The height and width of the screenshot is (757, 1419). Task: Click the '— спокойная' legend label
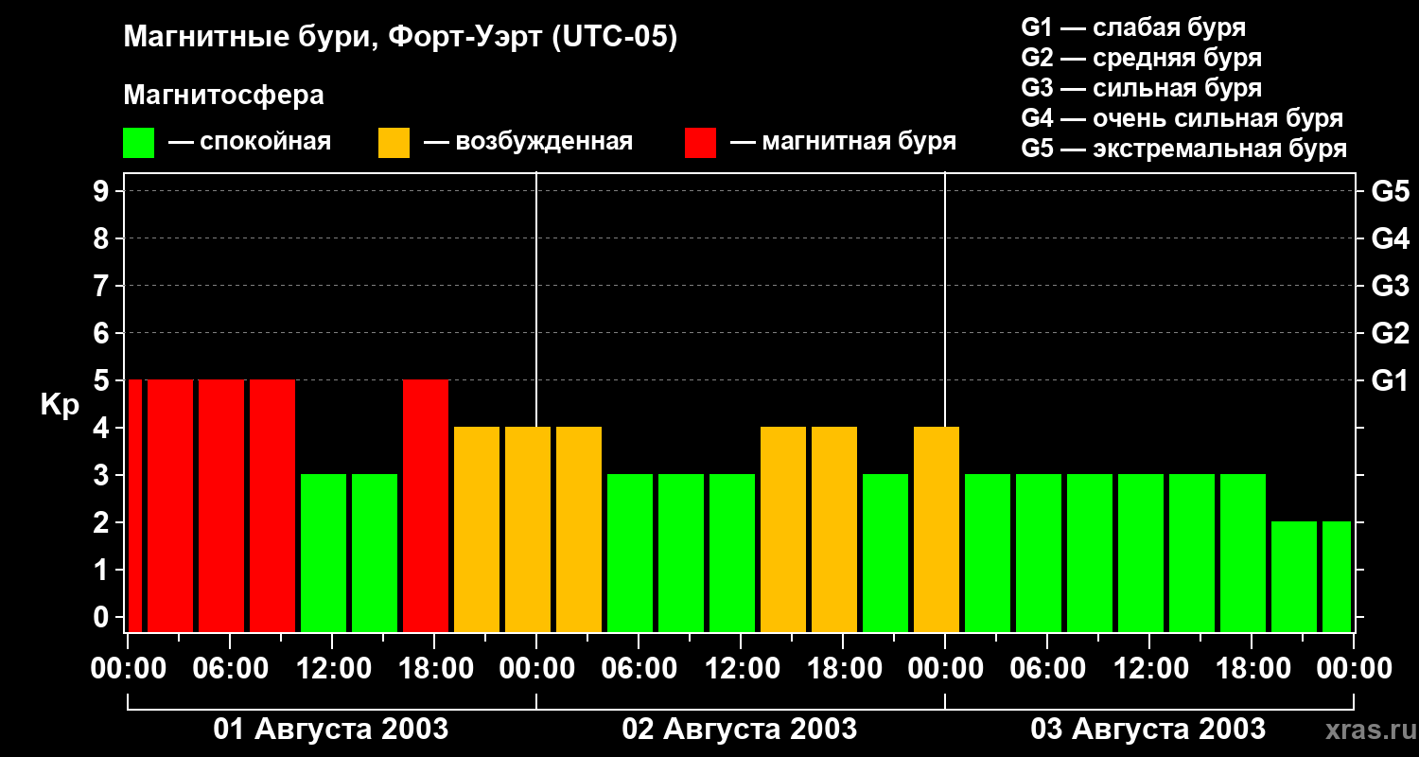coord(250,142)
